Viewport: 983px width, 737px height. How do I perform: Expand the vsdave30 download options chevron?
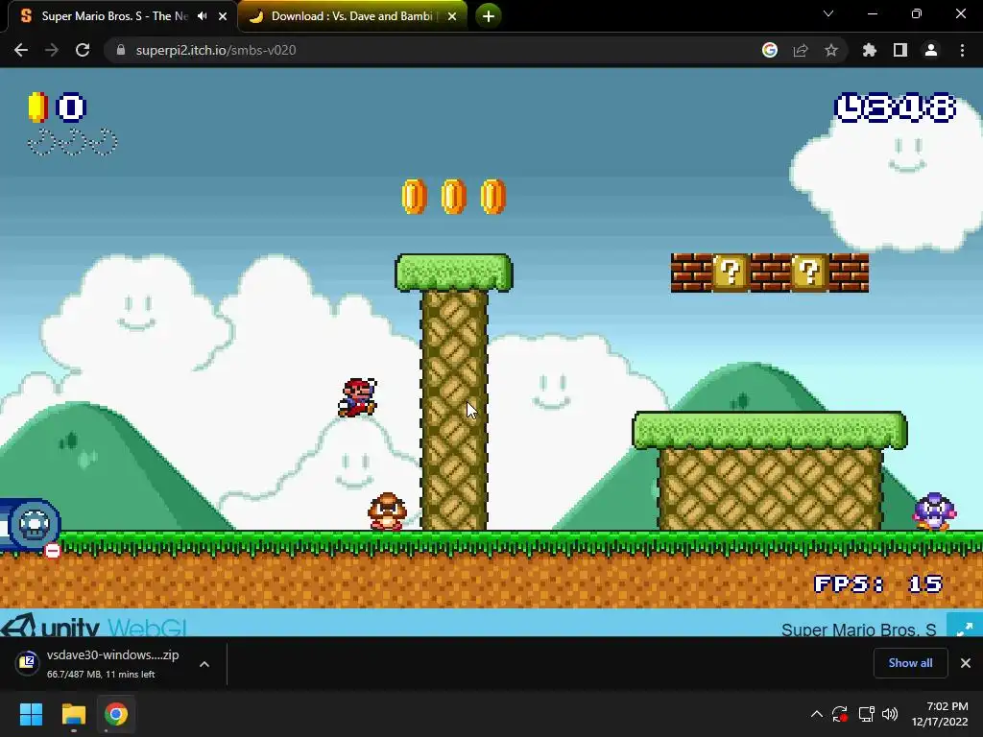point(204,664)
